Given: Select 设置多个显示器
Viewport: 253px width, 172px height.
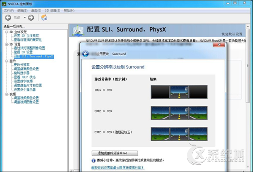Looking at the screenshot, I should [25, 89].
